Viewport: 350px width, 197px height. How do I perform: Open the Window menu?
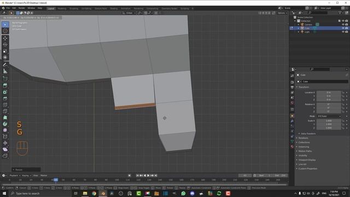(x=31, y=8)
